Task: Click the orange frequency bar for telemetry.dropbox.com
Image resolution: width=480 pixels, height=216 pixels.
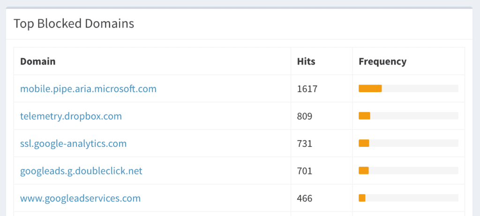Action: [x=364, y=116]
